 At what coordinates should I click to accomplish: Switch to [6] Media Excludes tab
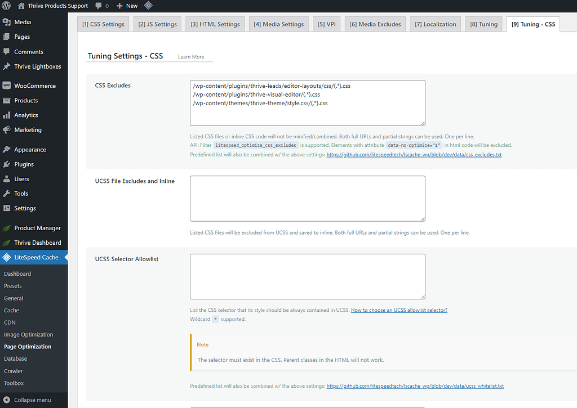375,24
